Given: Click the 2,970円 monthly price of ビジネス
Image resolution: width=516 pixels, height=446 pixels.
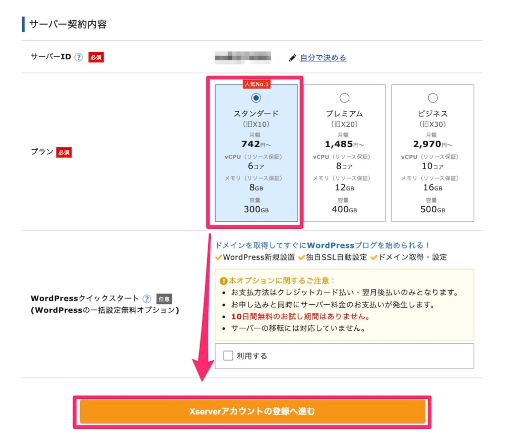Looking at the screenshot, I should (x=433, y=144).
